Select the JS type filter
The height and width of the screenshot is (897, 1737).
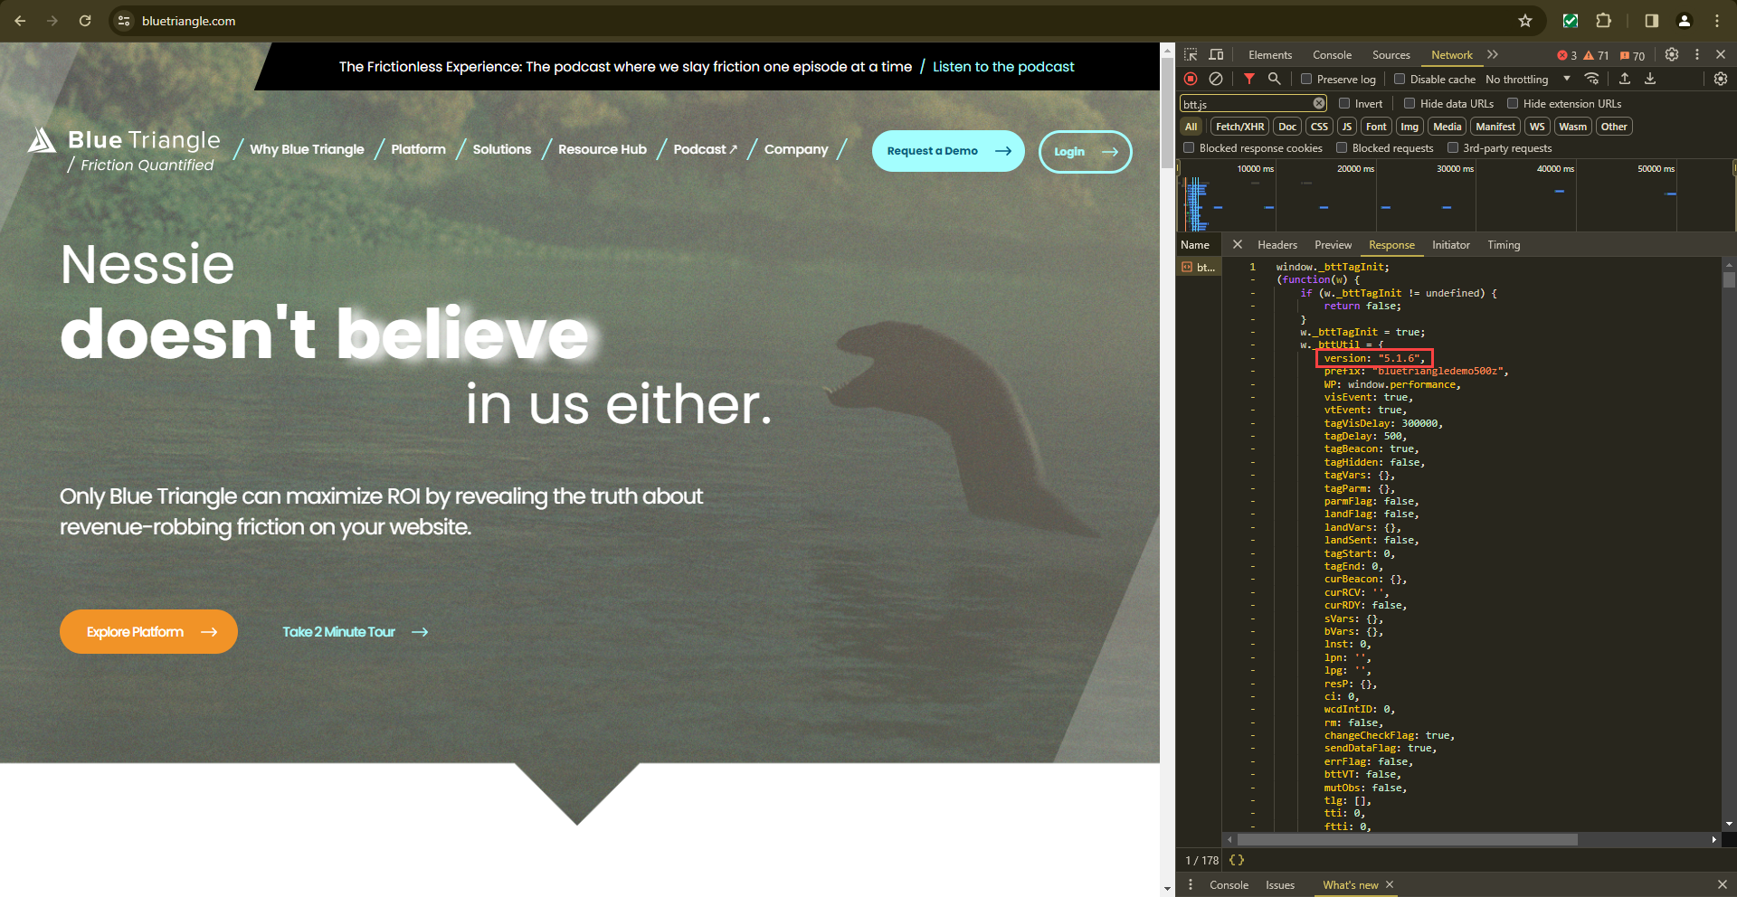tap(1347, 127)
